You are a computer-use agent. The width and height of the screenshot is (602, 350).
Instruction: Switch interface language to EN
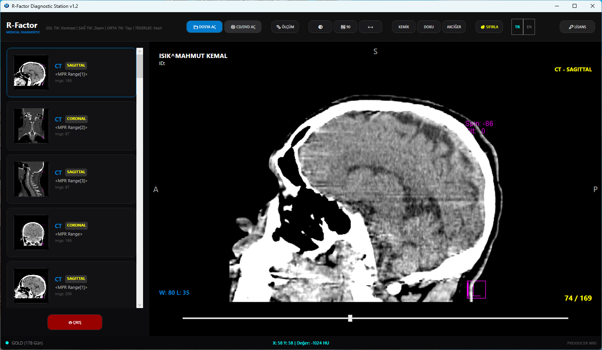pos(529,27)
